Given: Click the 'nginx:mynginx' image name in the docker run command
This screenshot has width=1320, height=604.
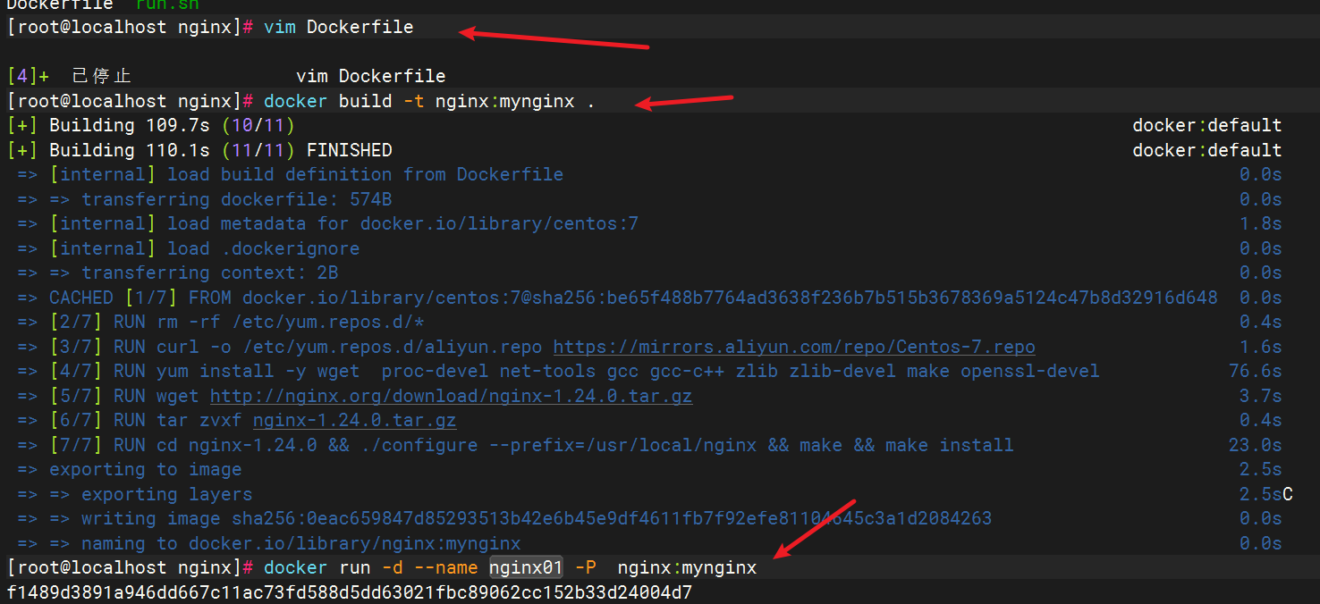Looking at the screenshot, I should pos(687,567).
